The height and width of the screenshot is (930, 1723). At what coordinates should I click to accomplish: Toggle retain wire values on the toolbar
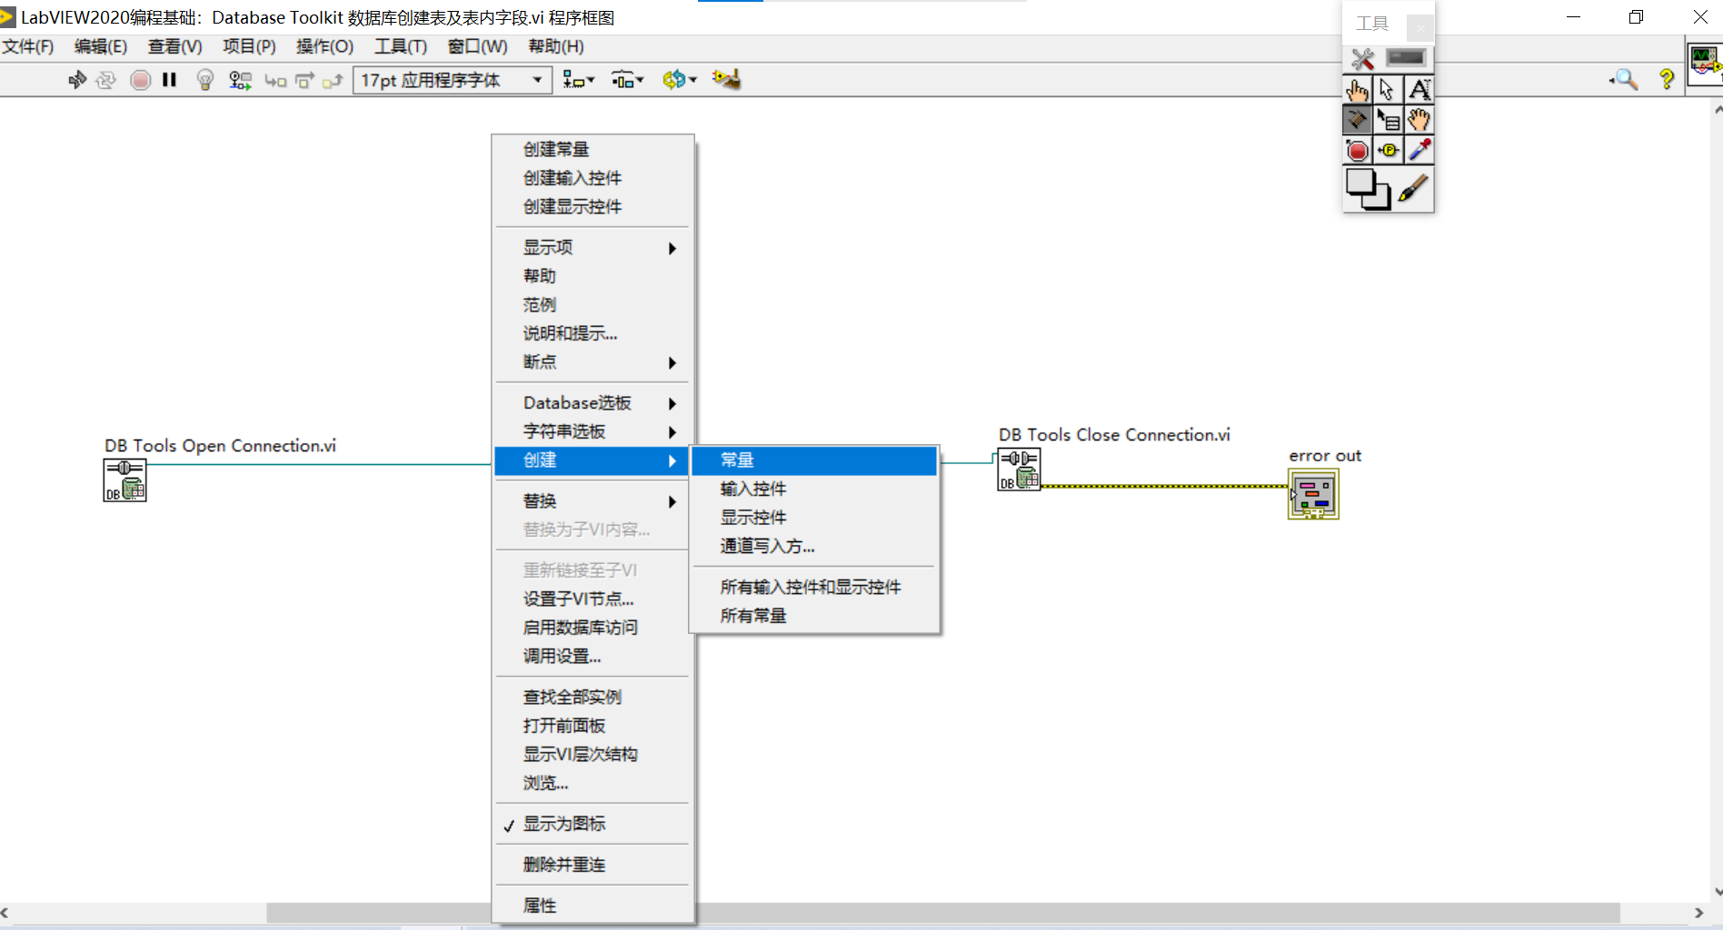click(x=240, y=80)
